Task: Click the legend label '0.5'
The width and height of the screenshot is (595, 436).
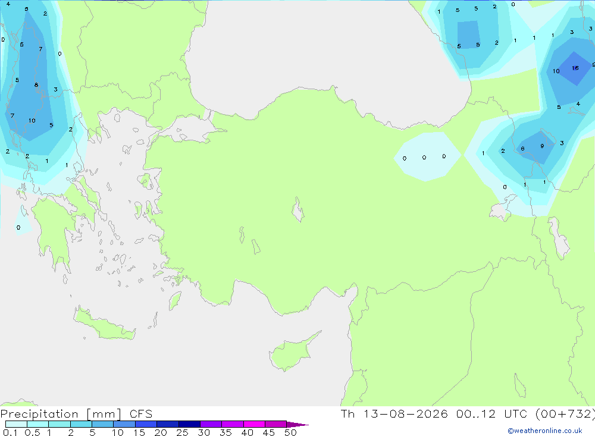Action: pos(32,432)
